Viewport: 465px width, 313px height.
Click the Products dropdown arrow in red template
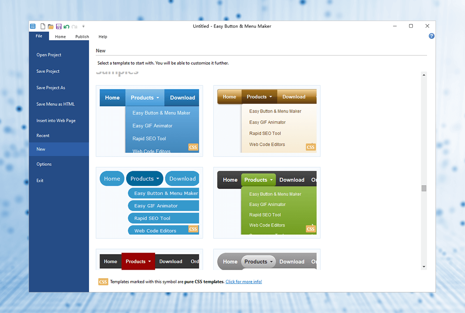pyautogui.click(x=149, y=262)
